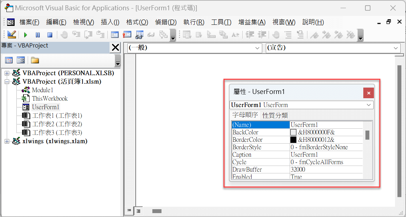Open the (一般) object dropdown
Screen dimensions: 406x217
195,48
